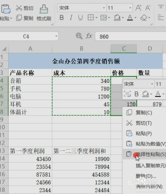
Task: Open mini toolbar font name dropdown 宋体
Action: (152, 84)
